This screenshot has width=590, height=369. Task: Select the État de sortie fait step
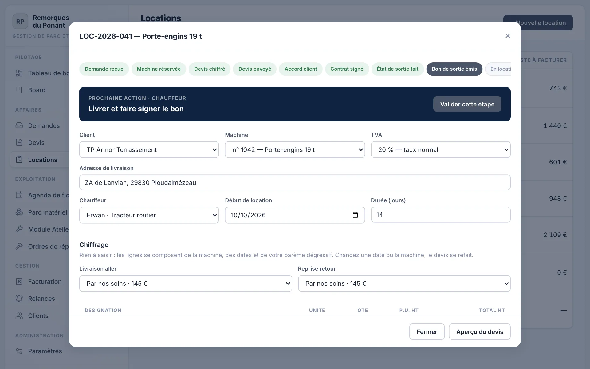click(398, 69)
